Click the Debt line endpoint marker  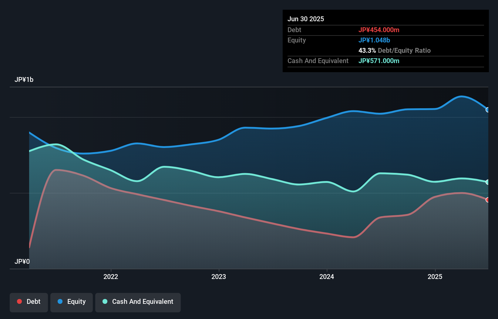(x=488, y=200)
